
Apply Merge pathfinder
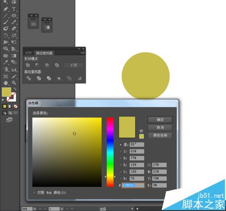point(49,78)
